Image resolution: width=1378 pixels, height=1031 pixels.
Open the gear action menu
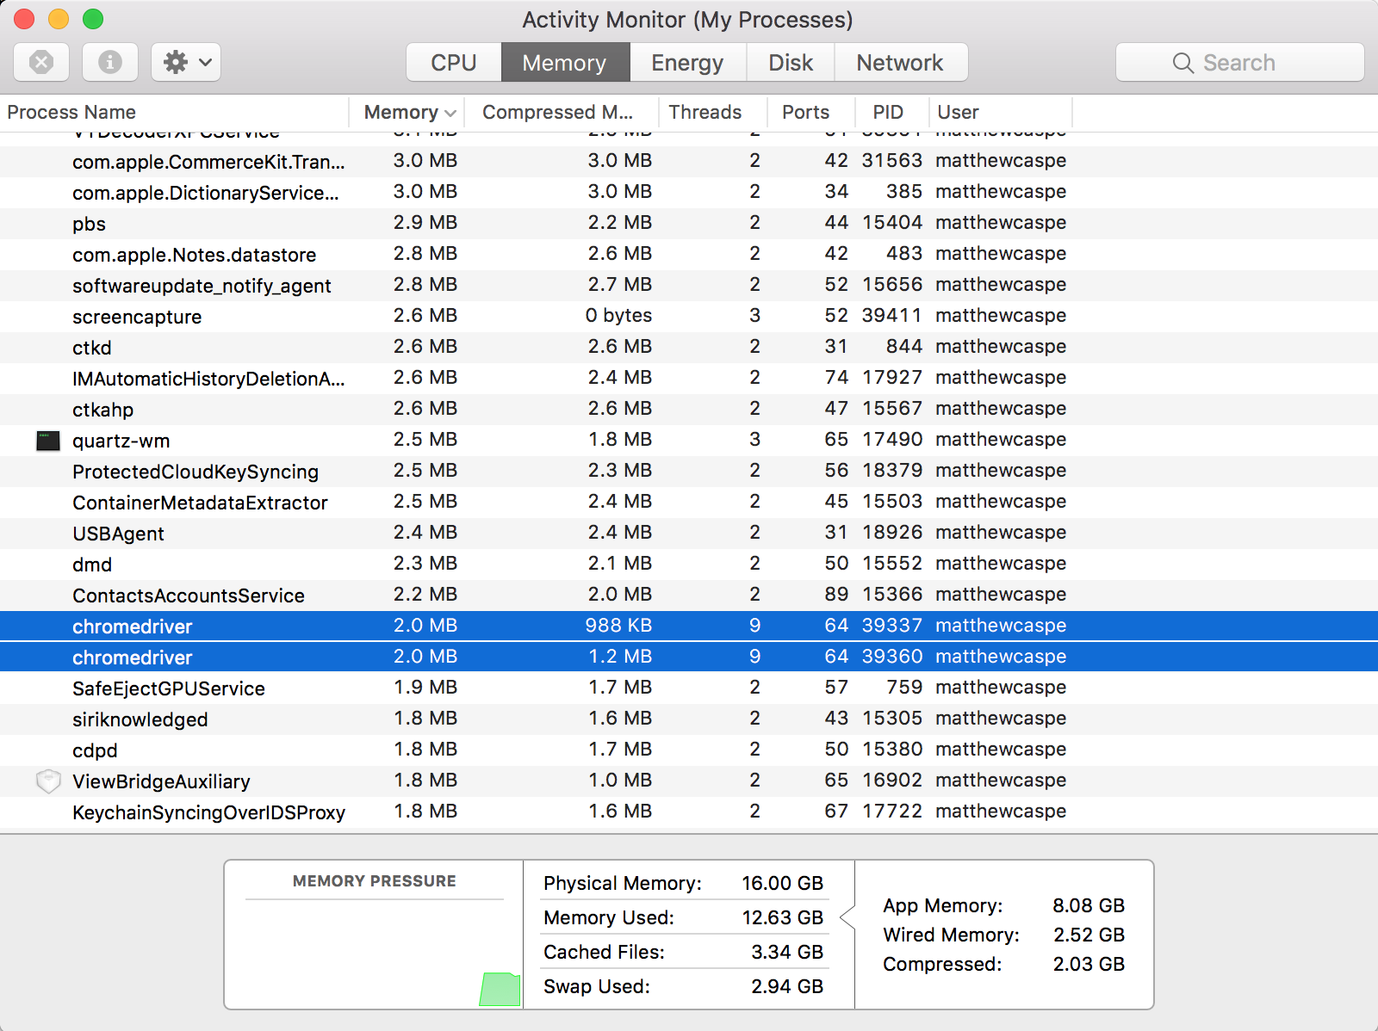point(186,62)
